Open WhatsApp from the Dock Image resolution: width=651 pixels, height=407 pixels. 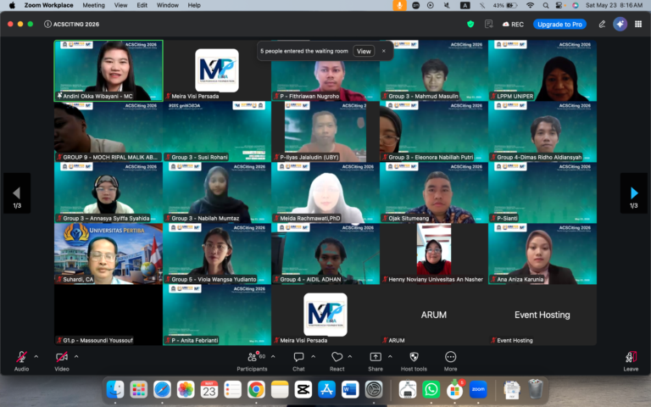(x=431, y=389)
